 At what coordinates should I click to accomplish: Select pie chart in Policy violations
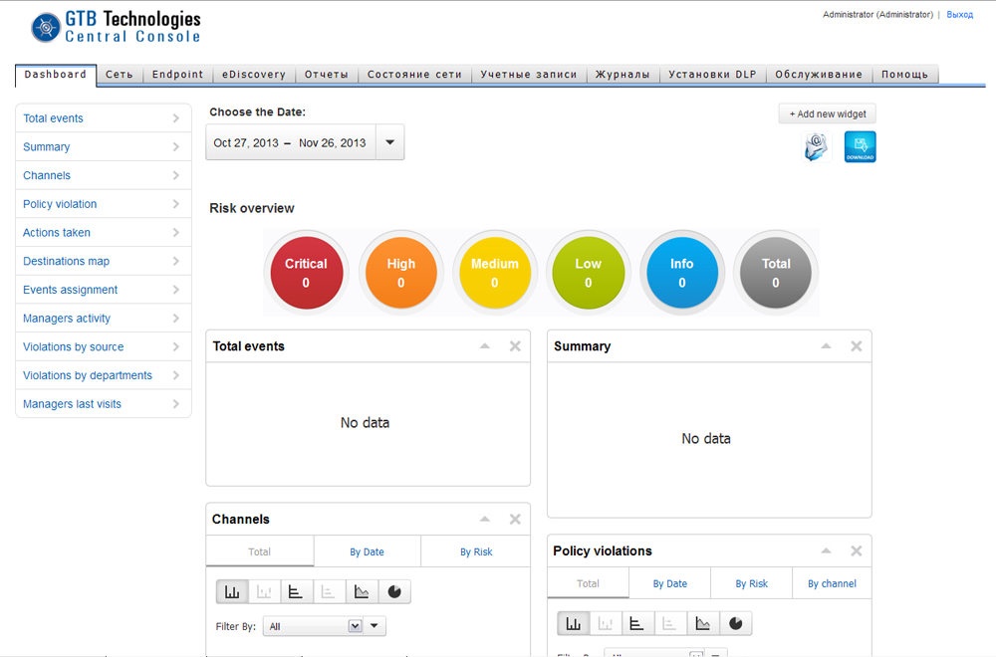[736, 623]
